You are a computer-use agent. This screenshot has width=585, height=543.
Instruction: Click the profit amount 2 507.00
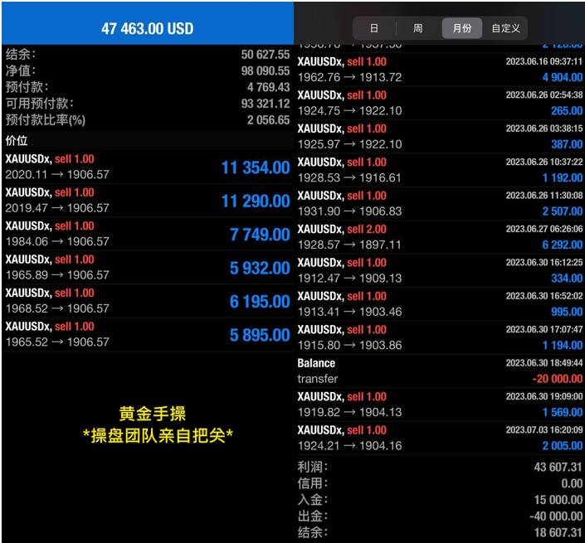(563, 211)
